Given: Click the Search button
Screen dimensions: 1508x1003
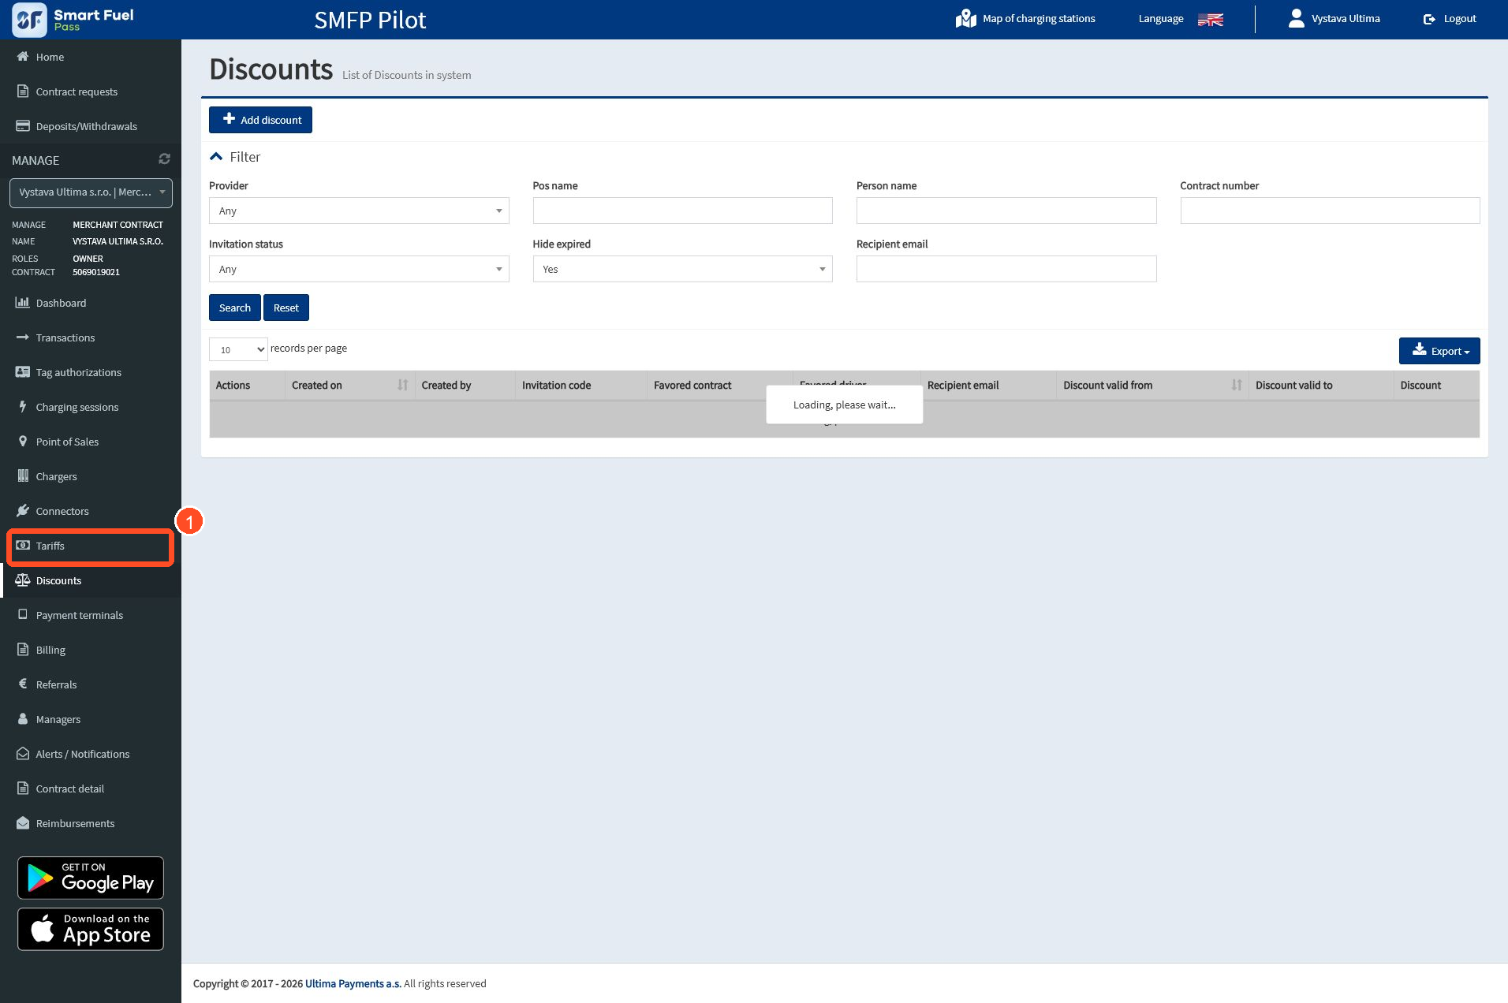Looking at the screenshot, I should tap(234, 308).
